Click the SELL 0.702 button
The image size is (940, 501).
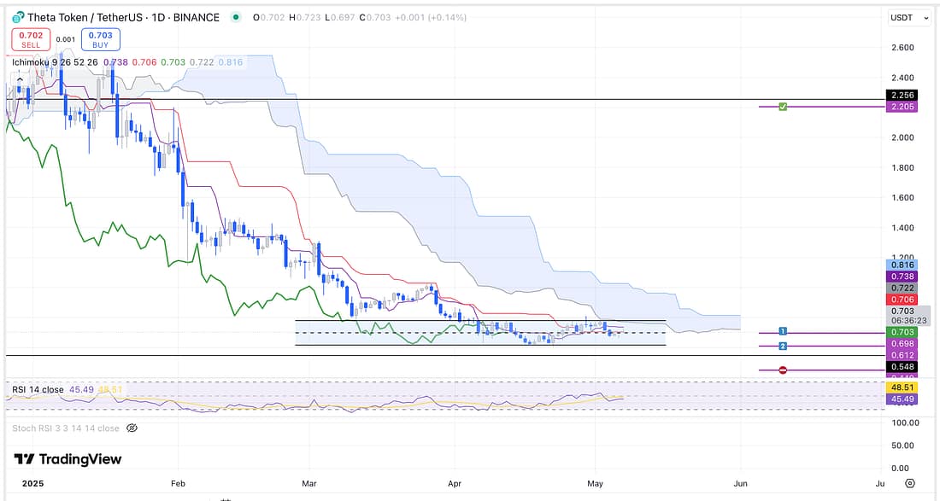point(31,39)
